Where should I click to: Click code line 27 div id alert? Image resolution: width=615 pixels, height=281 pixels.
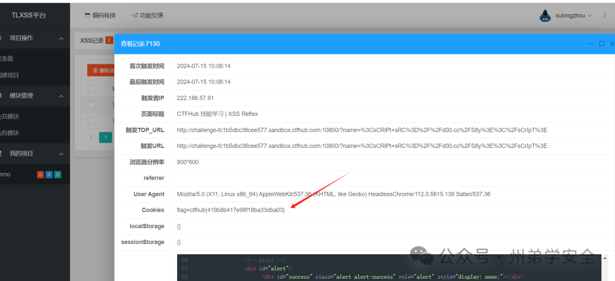(266, 268)
